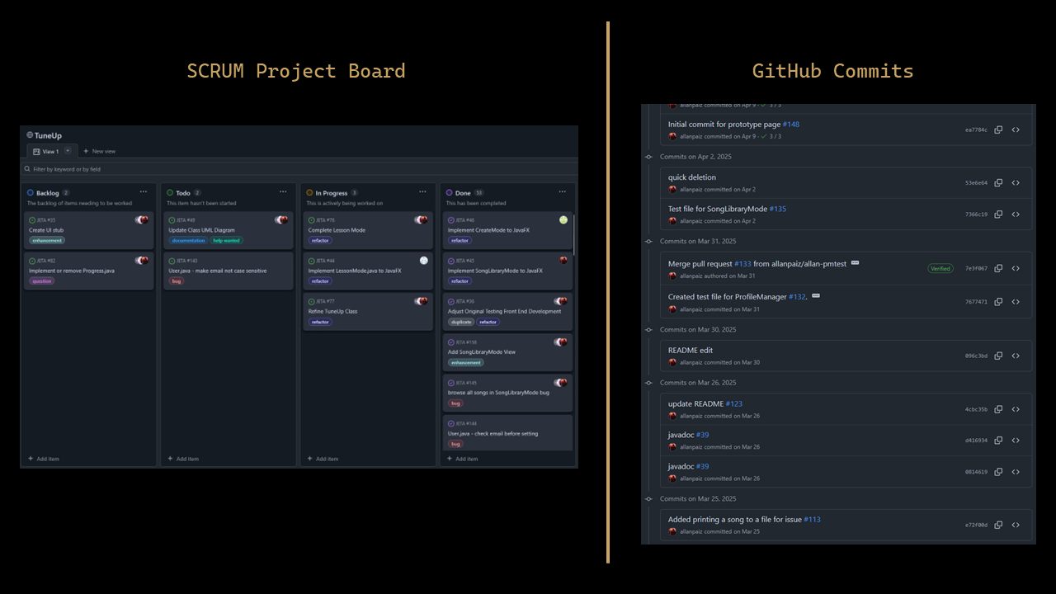This screenshot has height=594, width=1056.
Task: Browse repository code at commit e72f00d
Action: (1016, 525)
